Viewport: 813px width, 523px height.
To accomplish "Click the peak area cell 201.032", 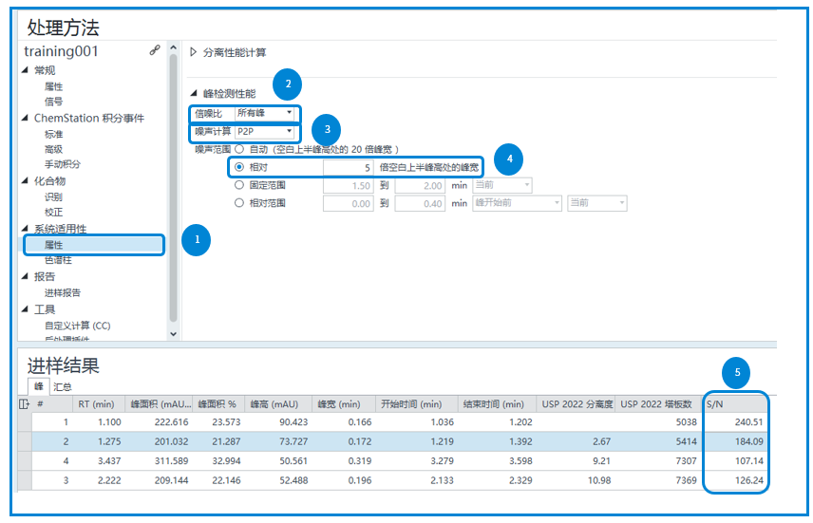I will (171, 441).
